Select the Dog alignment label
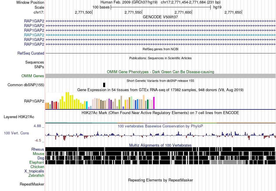 coord(41,158)
